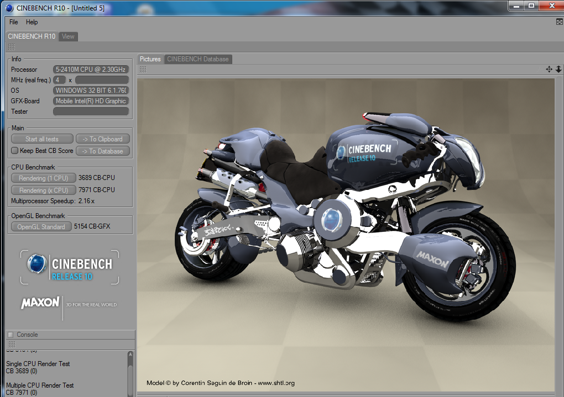564x397 pixels.
Task: Click the To Database button
Action: (102, 151)
